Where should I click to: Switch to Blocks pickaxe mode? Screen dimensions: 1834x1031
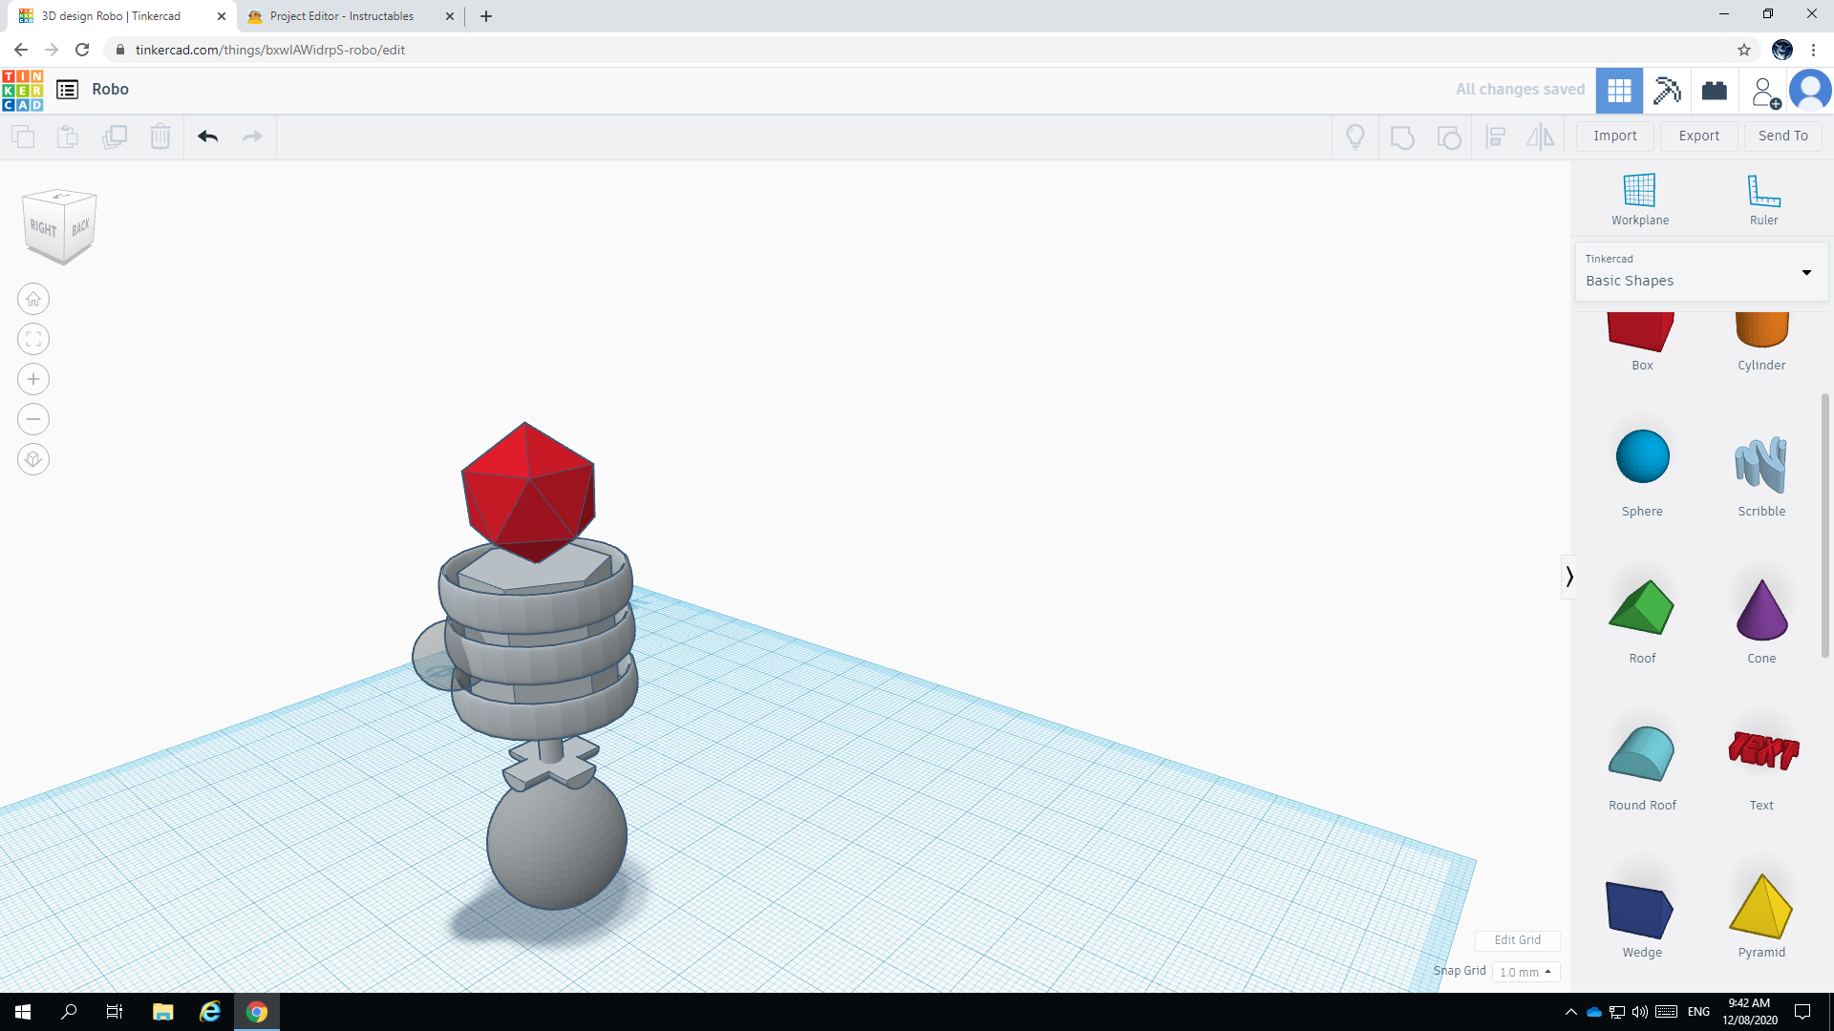[x=1667, y=91]
